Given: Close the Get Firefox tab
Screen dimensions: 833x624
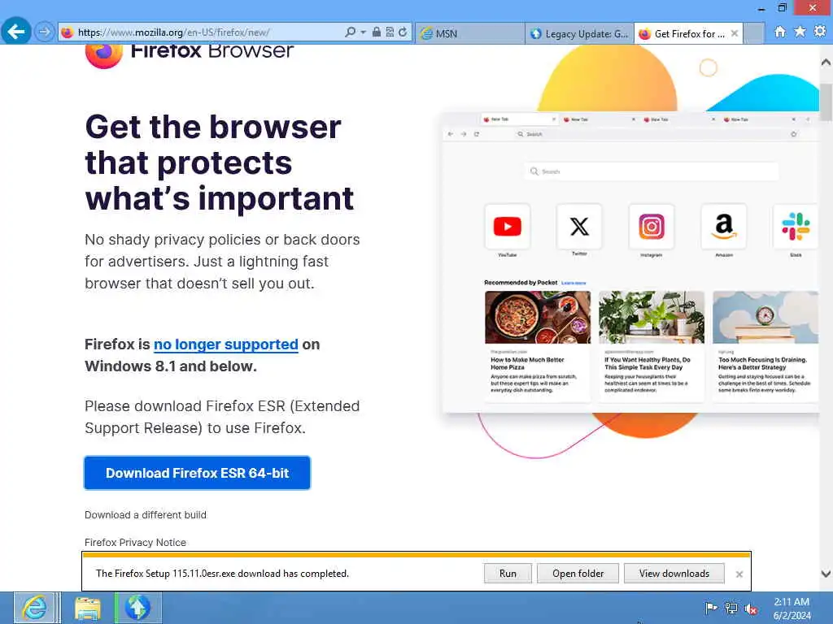Looking at the screenshot, I should 735,33.
